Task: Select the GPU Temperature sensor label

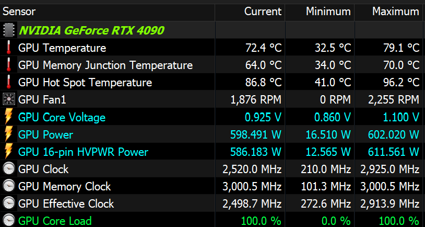Action: click(62, 48)
